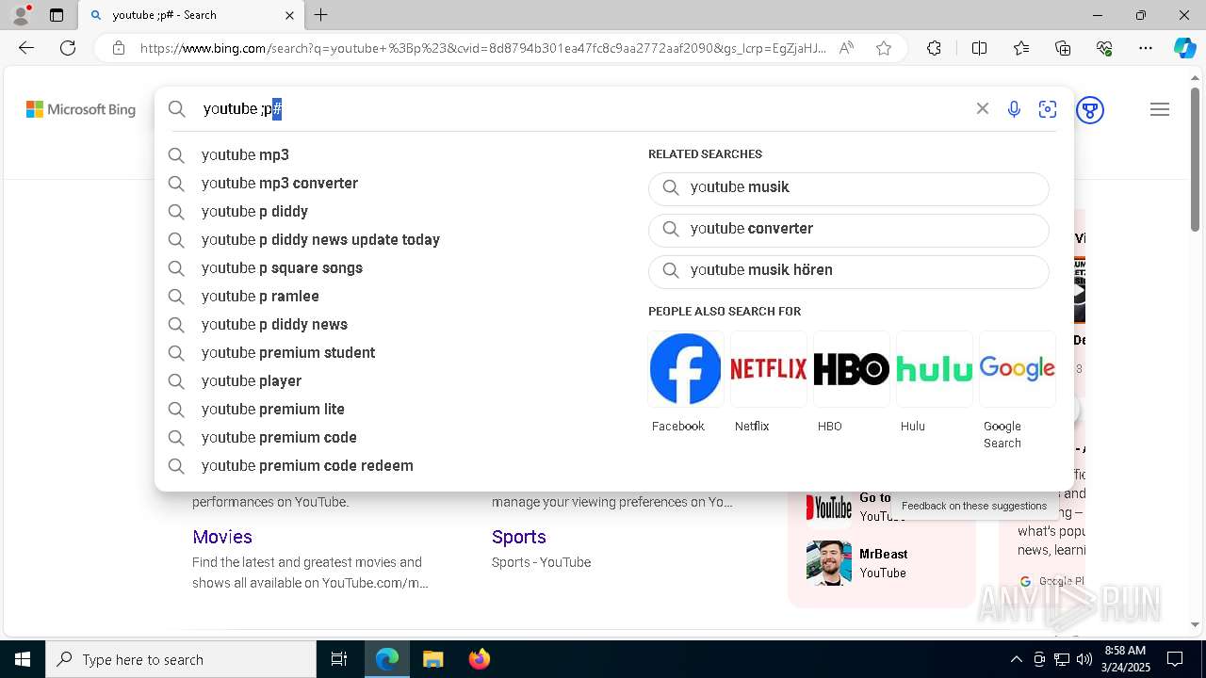Screen dimensions: 1206x678
Task: Open visual search camera icon
Action: pos(1048,109)
